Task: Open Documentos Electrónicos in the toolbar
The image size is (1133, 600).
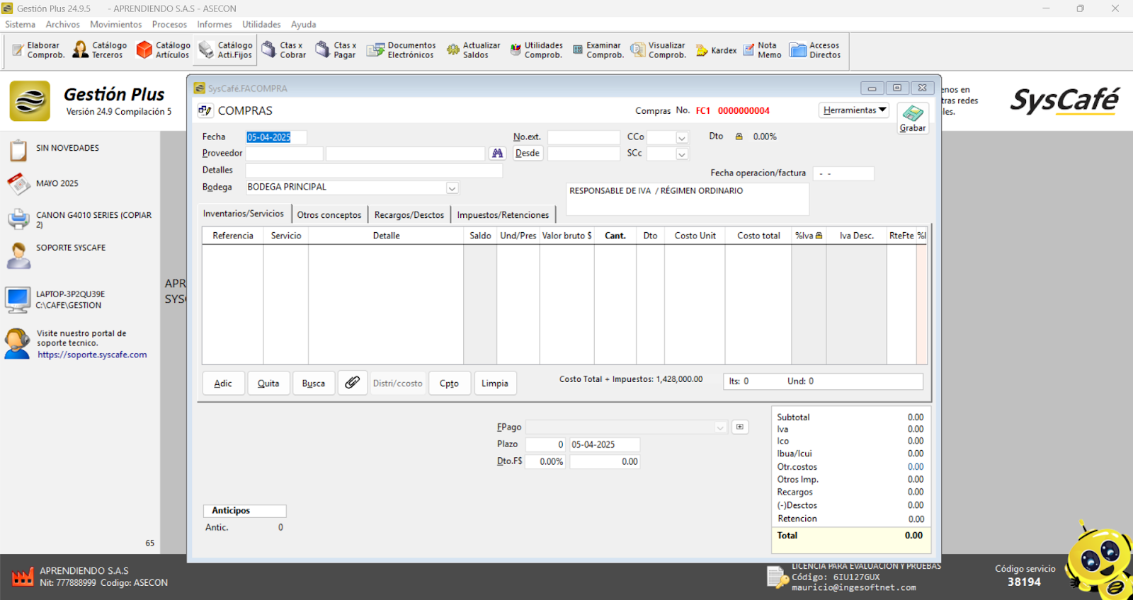Action: (x=401, y=50)
